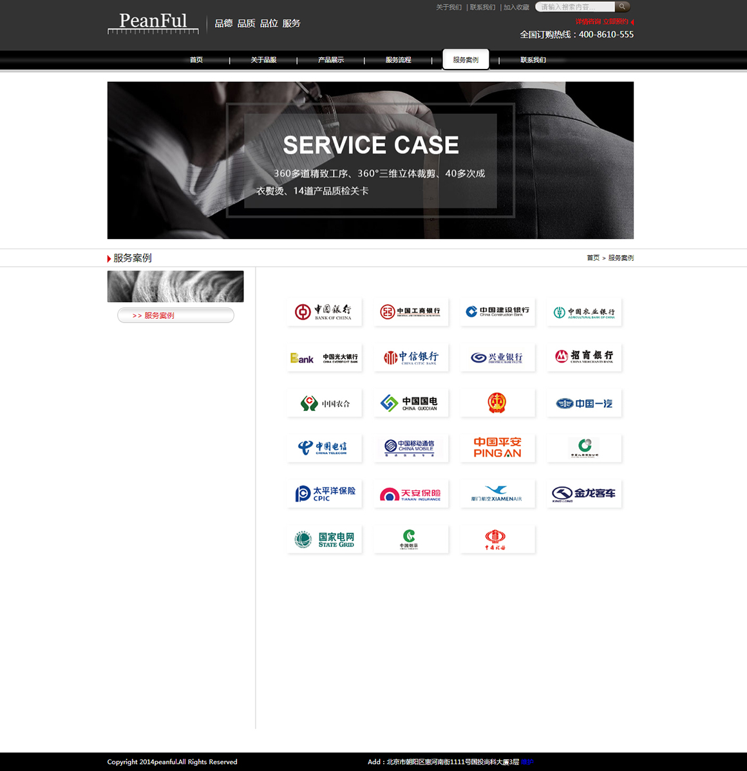
Task: Click the 服务案例 section heading with red arrow
Action: coord(129,258)
